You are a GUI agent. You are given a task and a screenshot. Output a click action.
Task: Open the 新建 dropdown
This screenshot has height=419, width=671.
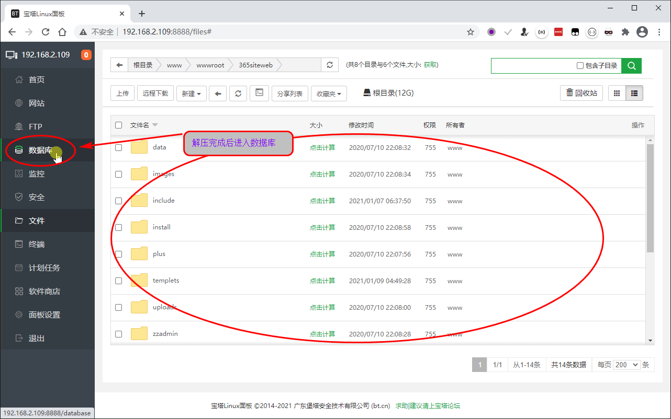[192, 94]
